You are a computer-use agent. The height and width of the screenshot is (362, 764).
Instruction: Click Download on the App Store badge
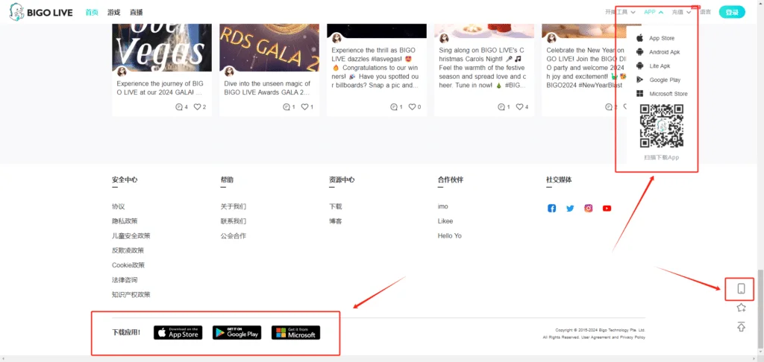tap(178, 333)
